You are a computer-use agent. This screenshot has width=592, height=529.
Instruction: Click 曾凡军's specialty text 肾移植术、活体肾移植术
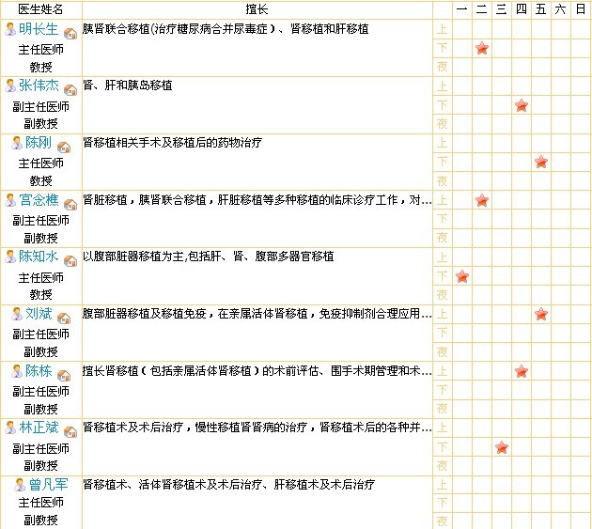pos(228,485)
